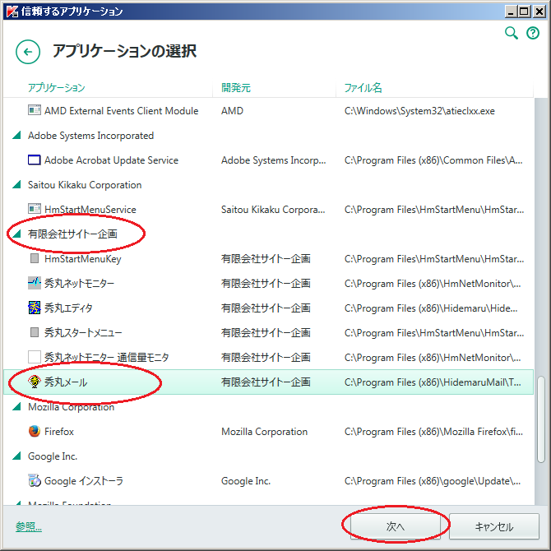Collapse the Adobe Systems Incorporated group

(x=17, y=136)
